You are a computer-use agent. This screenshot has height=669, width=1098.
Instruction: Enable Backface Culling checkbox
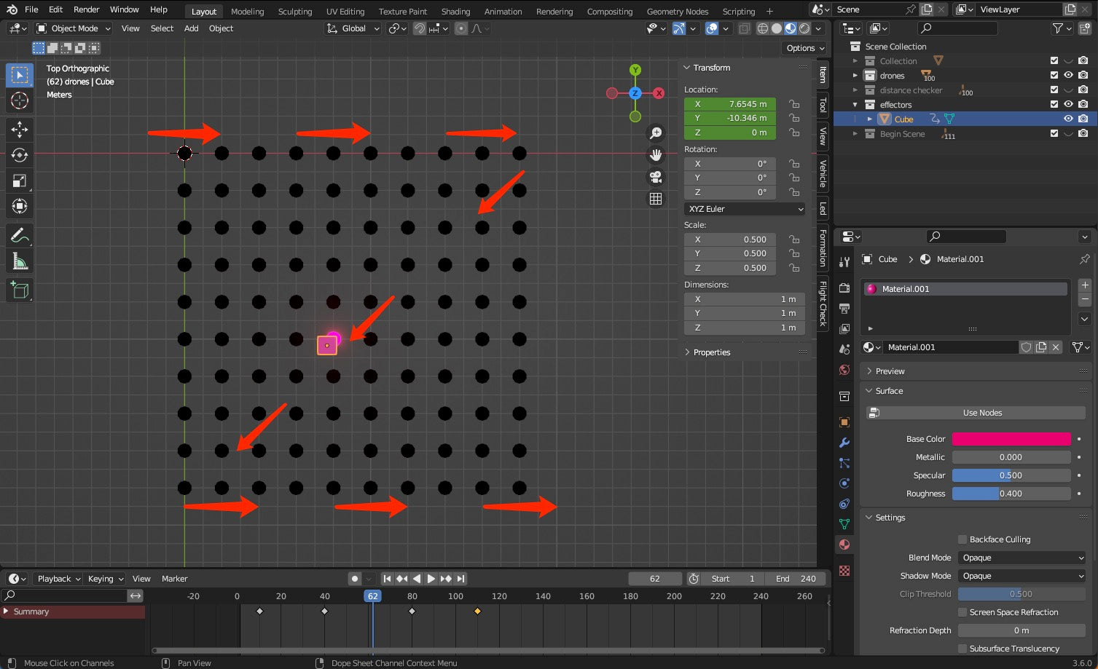tap(962, 539)
